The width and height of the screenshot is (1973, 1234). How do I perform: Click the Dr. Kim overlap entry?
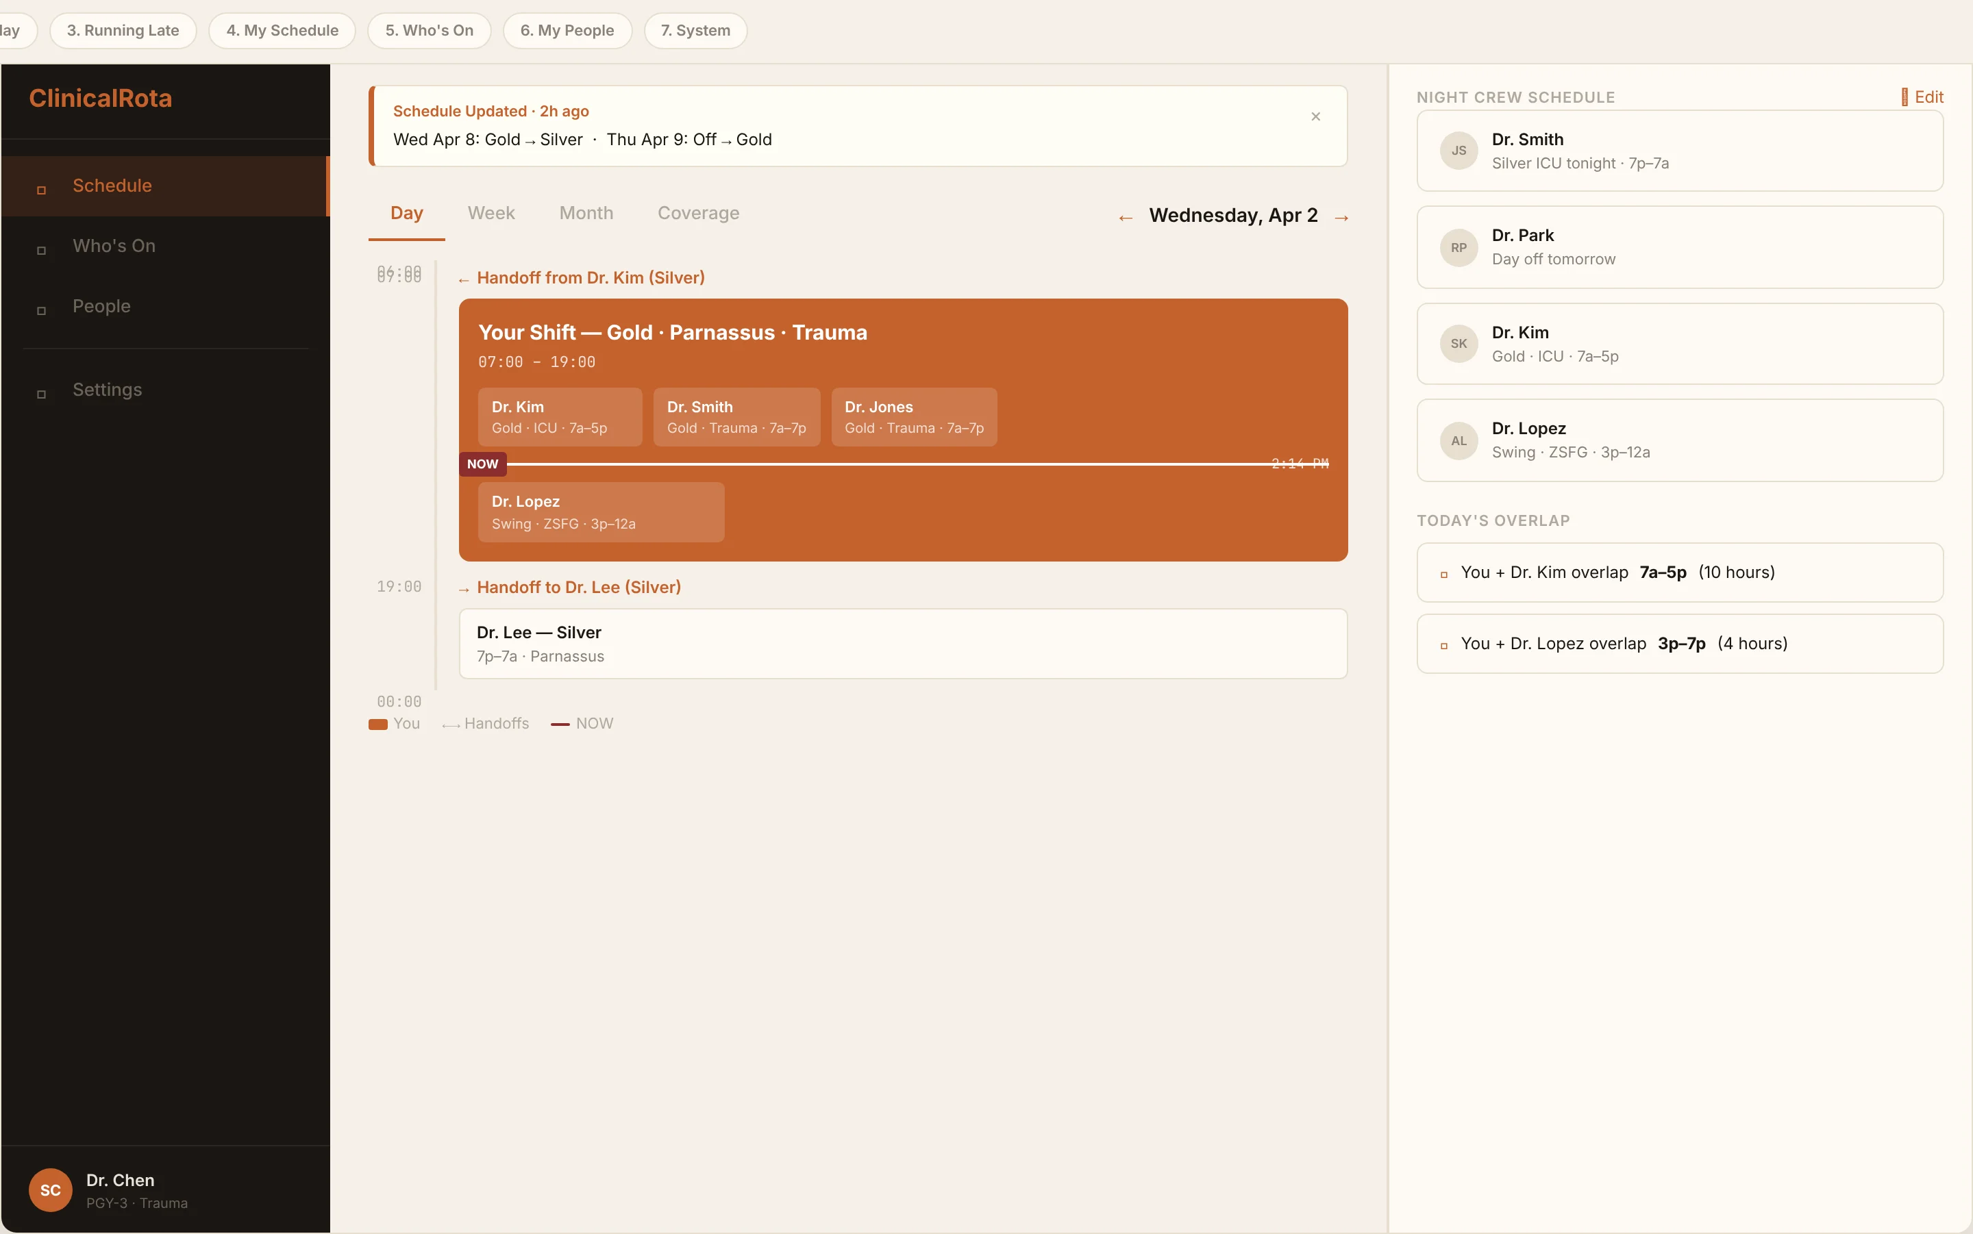(1679, 572)
